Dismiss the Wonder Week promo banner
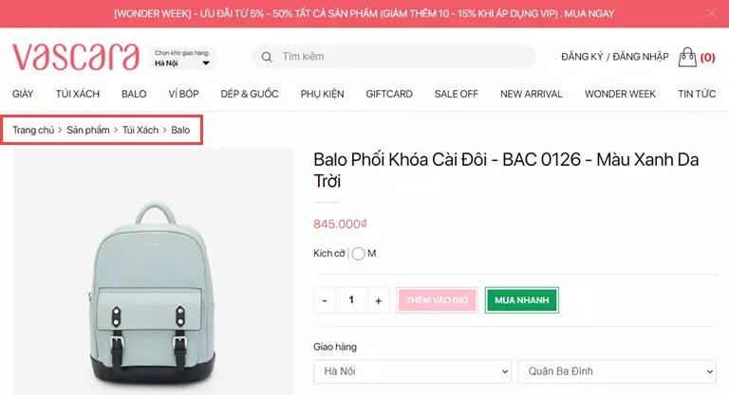This screenshot has width=729, height=395. pos(711,13)
